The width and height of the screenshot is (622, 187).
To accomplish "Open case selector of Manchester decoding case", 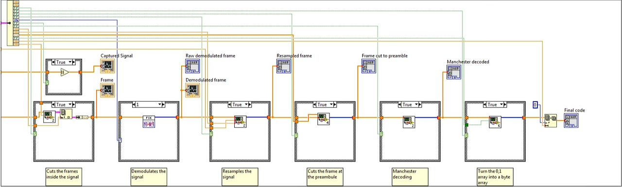I will point(410,105).
